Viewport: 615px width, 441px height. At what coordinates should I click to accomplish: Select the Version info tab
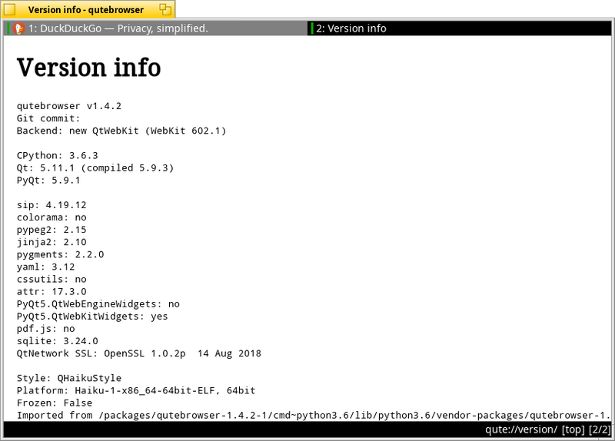pos(460,28)
